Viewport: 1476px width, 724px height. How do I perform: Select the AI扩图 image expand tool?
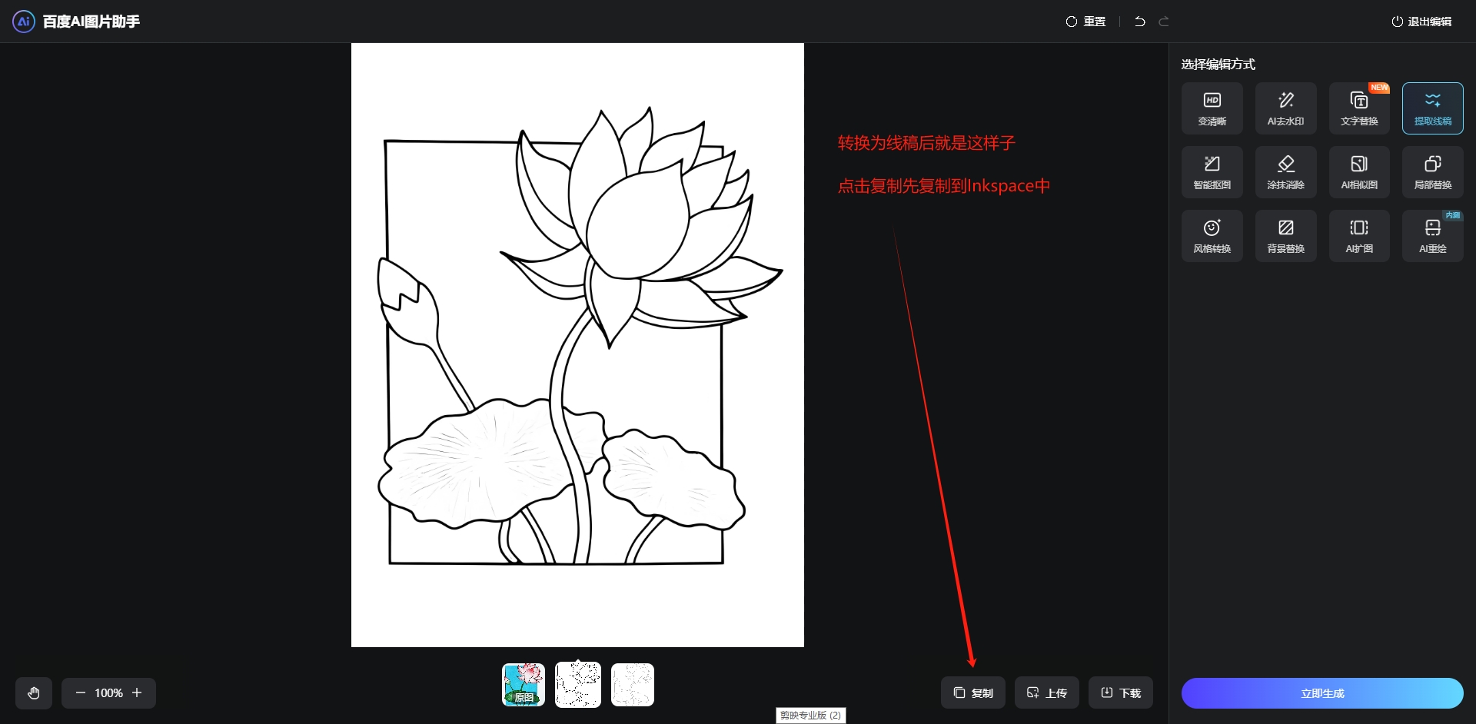1358,236
